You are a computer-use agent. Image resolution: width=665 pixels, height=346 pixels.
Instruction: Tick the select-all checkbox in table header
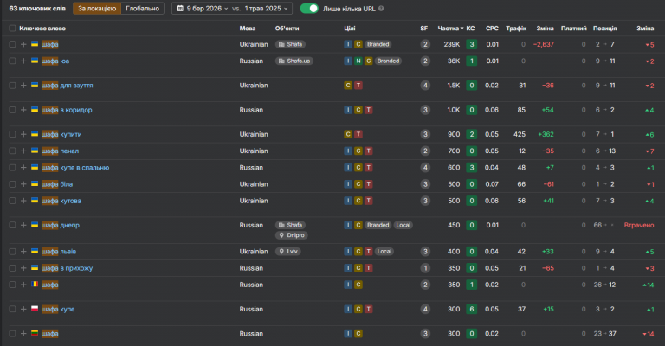click(11, 29)
